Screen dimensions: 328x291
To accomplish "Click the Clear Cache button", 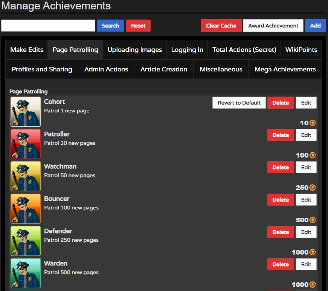I will [221, 26].
